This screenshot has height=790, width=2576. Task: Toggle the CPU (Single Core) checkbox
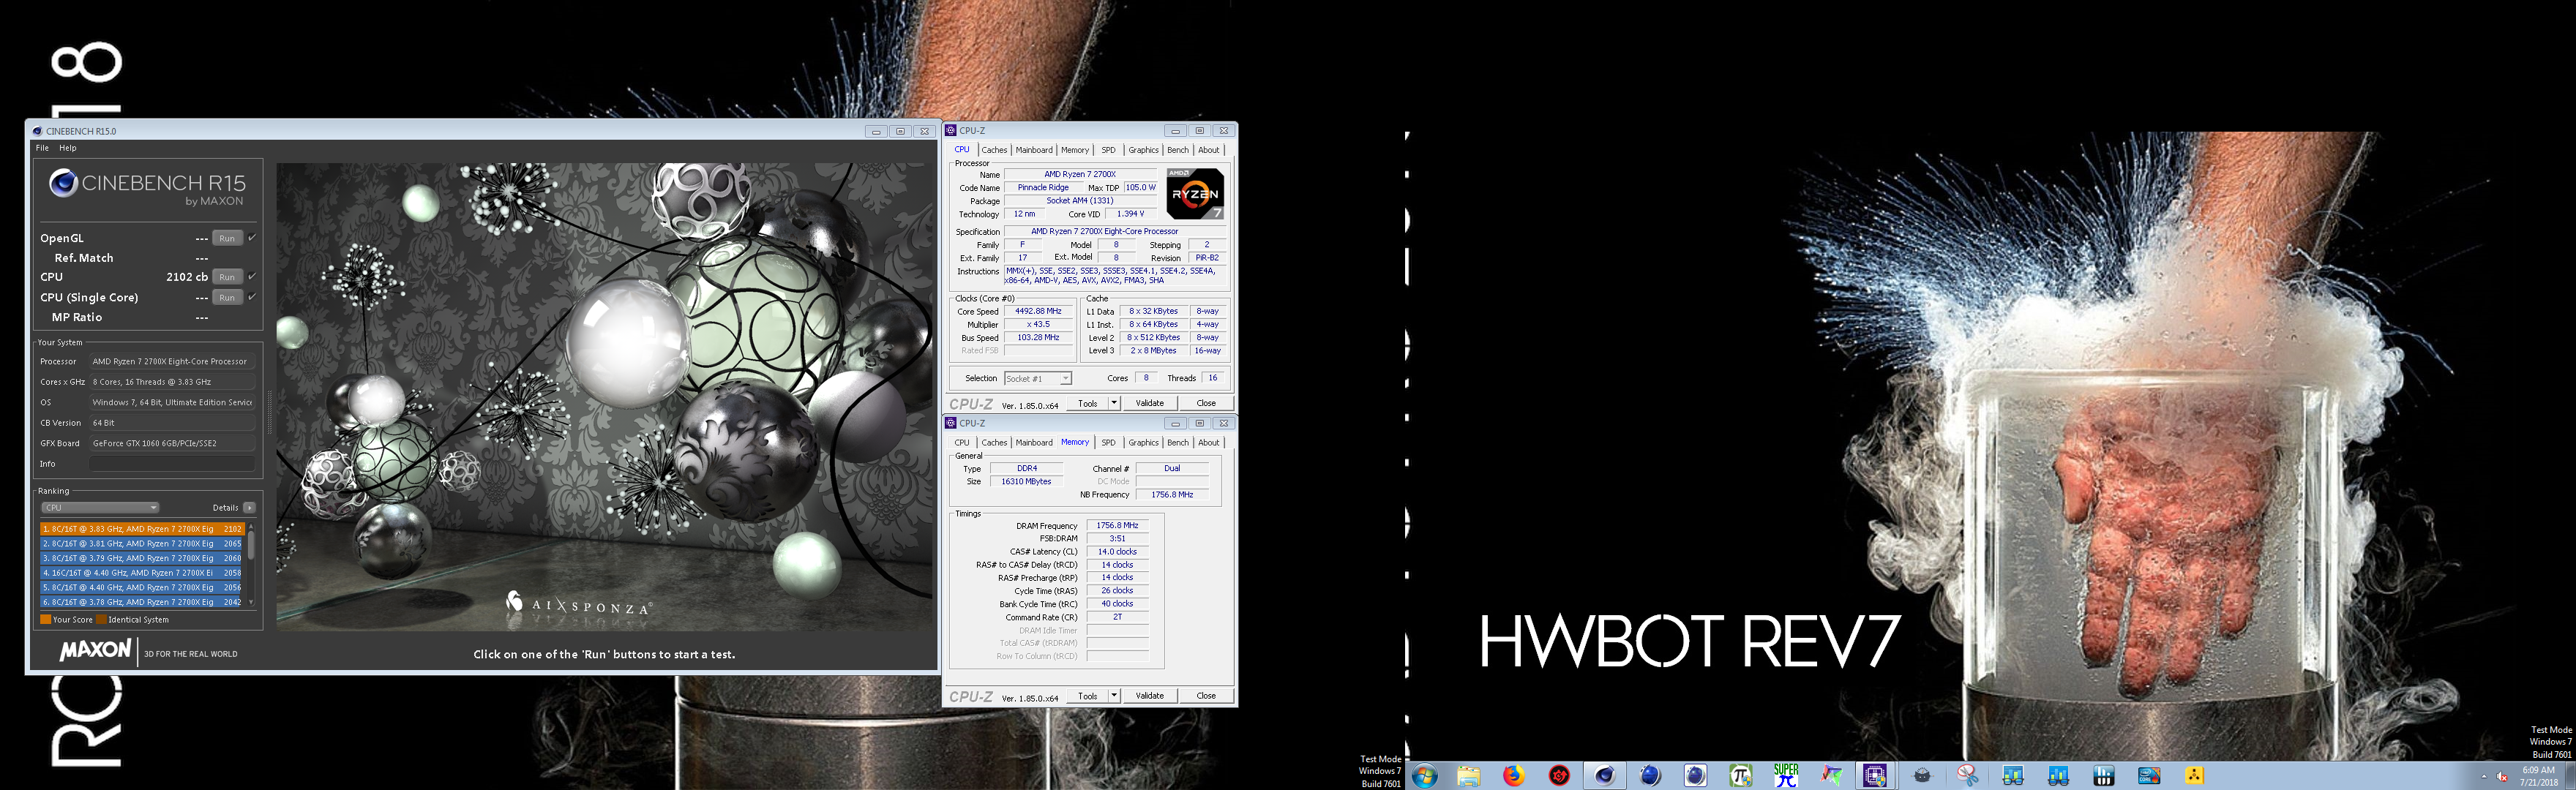point(252,297)
